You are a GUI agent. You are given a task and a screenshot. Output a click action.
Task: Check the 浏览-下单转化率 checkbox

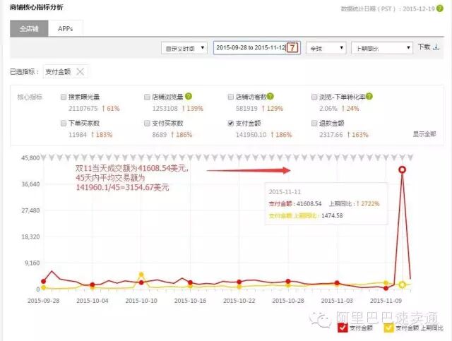tap(314, 97)
